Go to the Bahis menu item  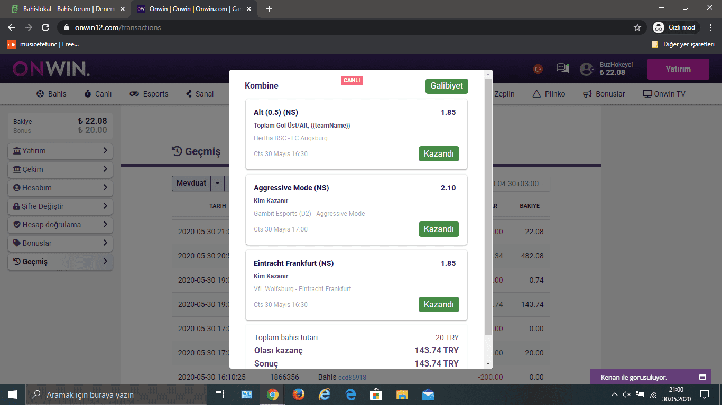(x=51, y=94)
